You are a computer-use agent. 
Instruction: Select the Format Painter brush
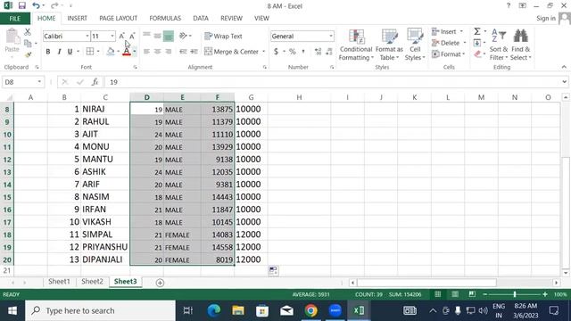click(28, 54)
